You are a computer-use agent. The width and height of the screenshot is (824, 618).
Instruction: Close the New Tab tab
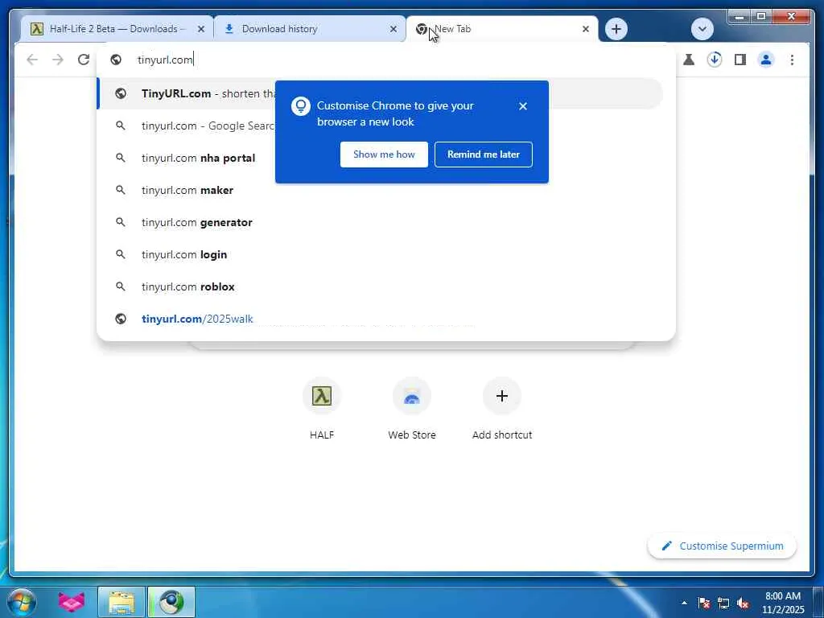click(586, 30)
